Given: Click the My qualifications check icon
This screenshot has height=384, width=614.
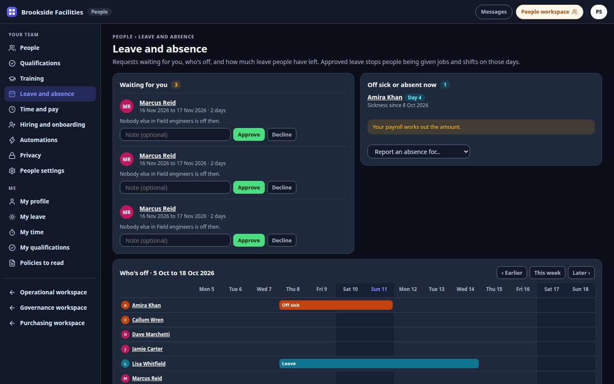Looking at the screenshot, I should pyautogui.click(x=12, y=247).
